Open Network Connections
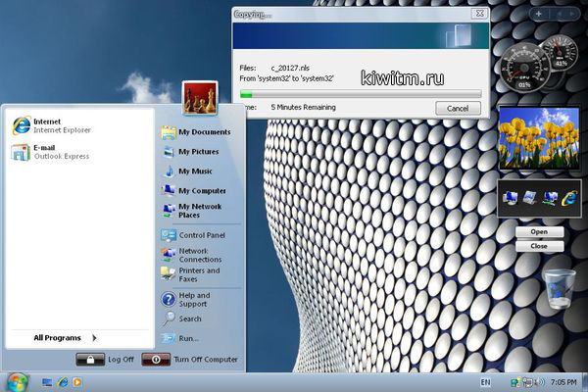588x392 pixels. click(x=192, y=255)
